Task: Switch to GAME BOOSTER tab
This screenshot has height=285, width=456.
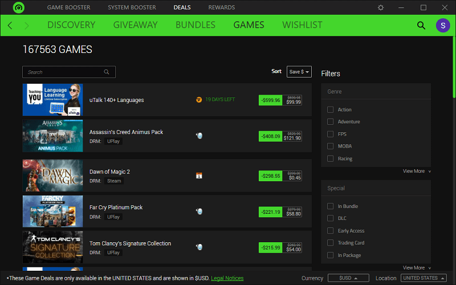Action: pyautogui.click(x=68, y=7)
